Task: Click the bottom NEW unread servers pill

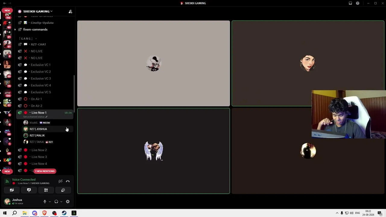Action: pos(7,171)
